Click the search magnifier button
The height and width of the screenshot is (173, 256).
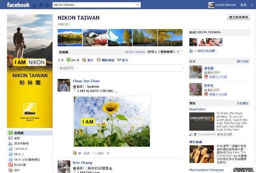(138, 5)
